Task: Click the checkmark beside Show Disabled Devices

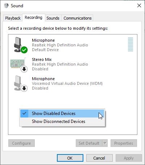Action: pyautogui.click(x=24, y=114)
